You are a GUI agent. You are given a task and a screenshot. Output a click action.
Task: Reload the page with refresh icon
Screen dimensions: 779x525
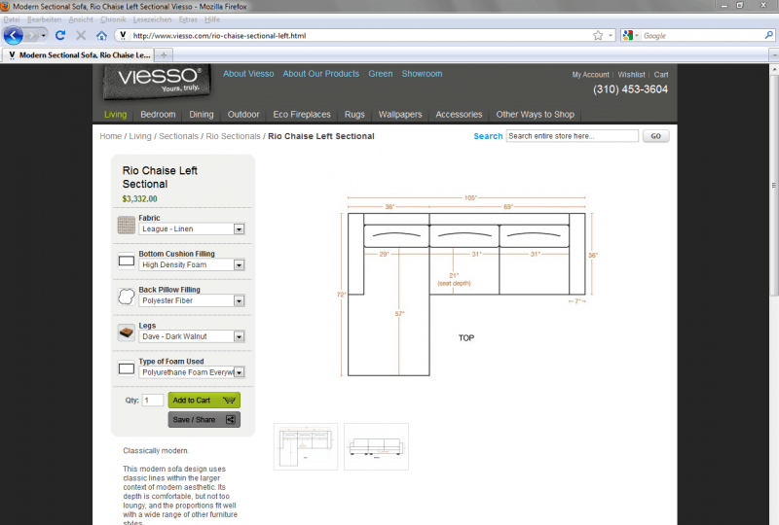[60, 36]
